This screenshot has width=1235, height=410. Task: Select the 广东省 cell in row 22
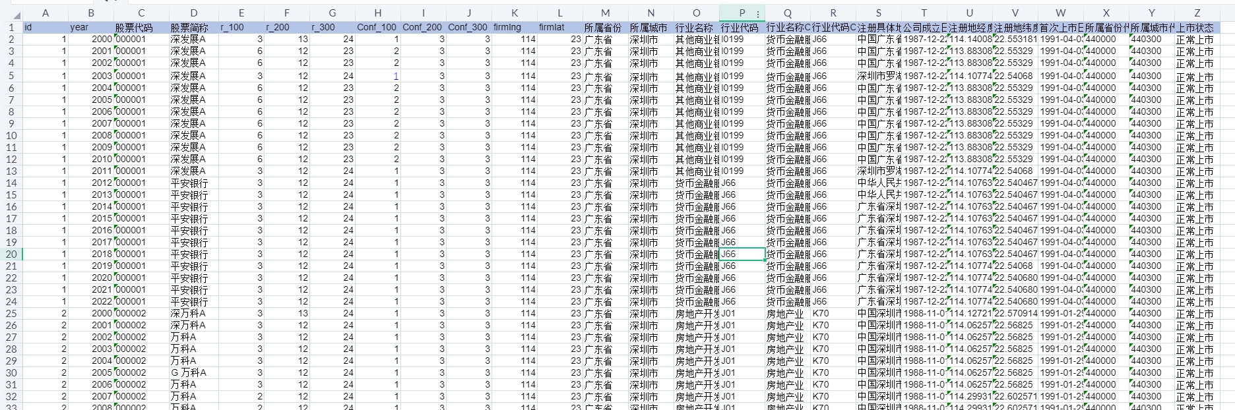pyautogui.click(x=605, y=278)
